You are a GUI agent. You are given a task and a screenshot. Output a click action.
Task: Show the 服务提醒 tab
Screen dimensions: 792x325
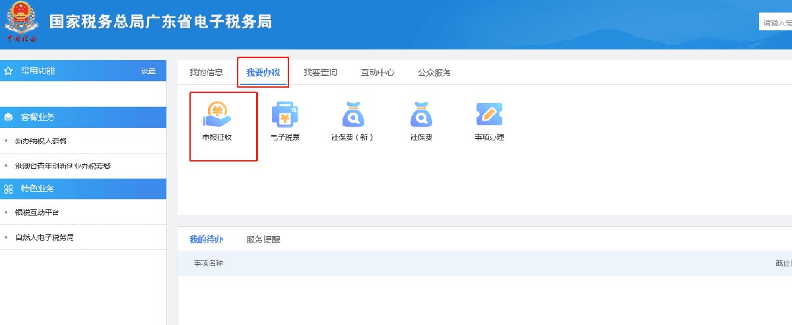pos(263,239)
